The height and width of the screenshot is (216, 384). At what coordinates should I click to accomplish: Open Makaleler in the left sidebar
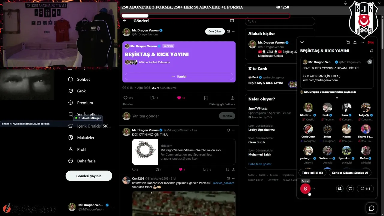point(81,137)
